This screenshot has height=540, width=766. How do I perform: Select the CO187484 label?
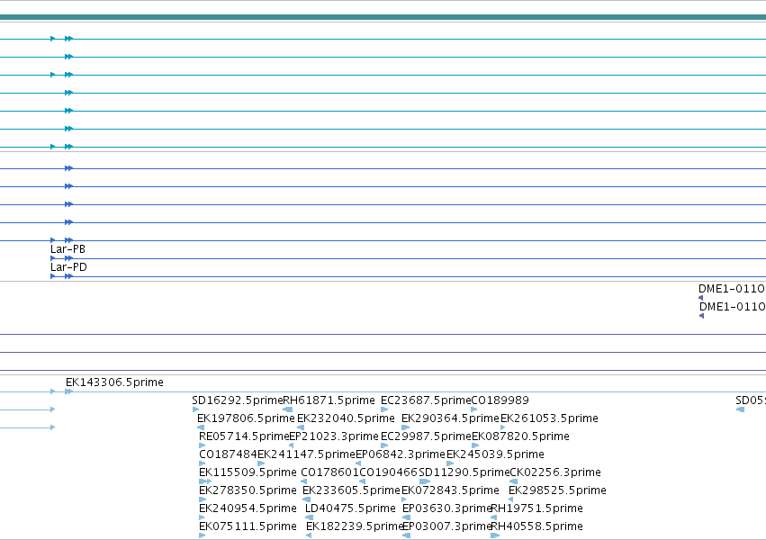[x=228, y=454]
